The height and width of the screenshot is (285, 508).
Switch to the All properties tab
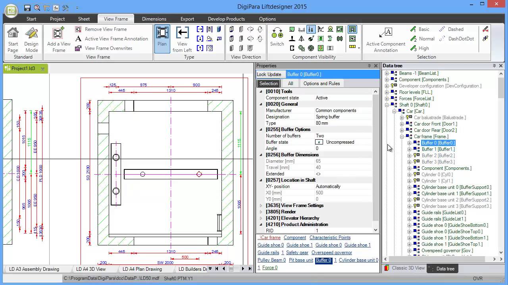[291, 84]
